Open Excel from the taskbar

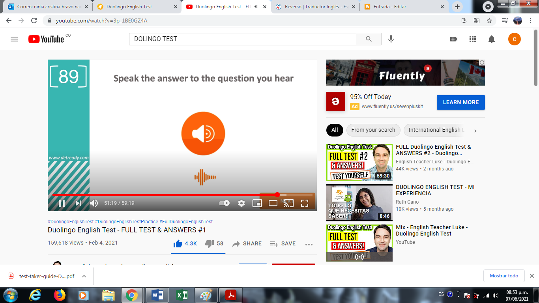[x=182, y=295]
